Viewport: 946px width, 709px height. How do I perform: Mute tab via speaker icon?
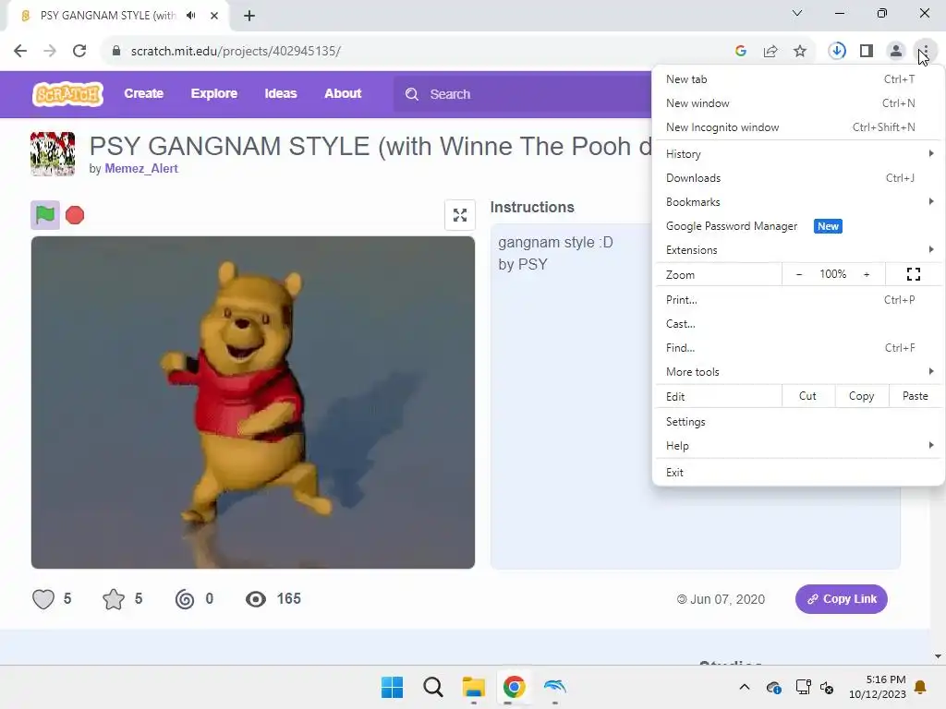pos(191,16)
